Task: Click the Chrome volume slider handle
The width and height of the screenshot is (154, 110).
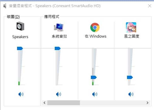Action: coord(94,77)
